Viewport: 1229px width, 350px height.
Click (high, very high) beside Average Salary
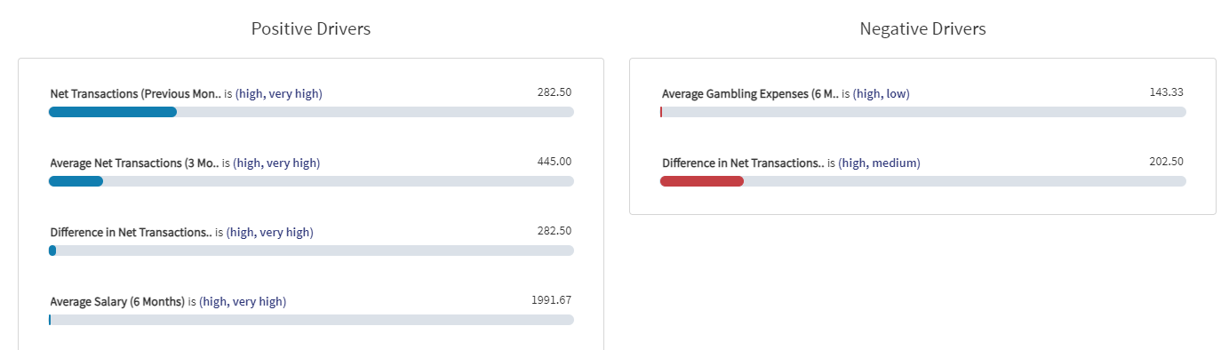[x=243, y=301]
